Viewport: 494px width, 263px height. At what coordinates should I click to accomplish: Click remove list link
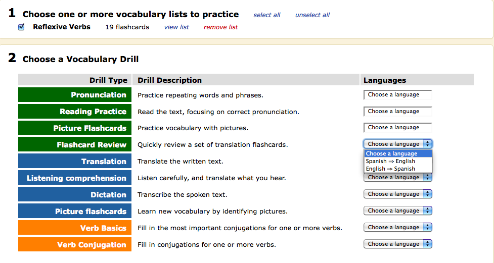coord(220,27)
